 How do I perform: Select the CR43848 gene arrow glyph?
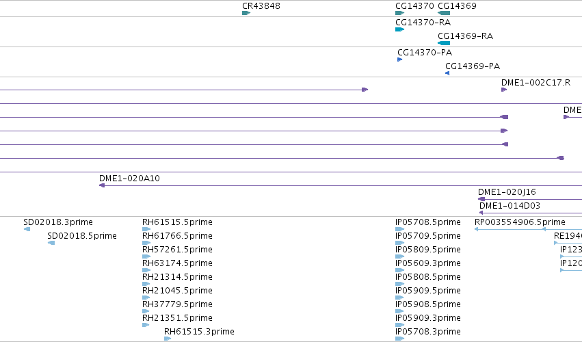pos(246,13)
